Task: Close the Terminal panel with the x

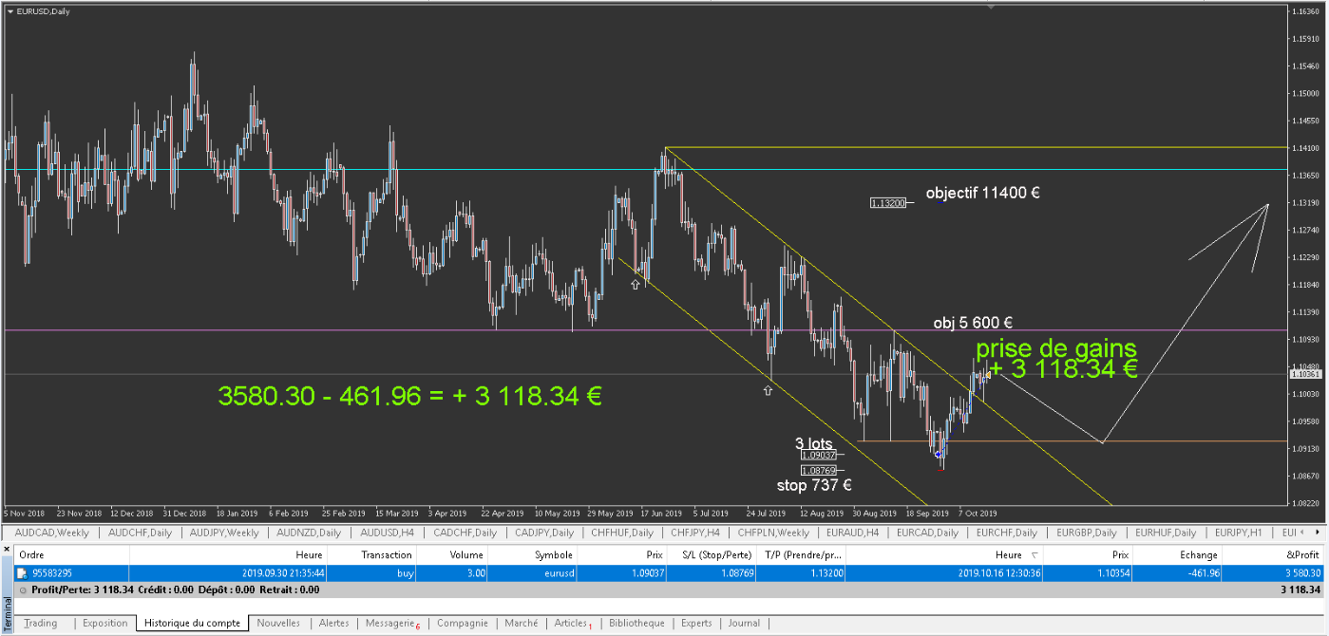Action: click(7, 549)
